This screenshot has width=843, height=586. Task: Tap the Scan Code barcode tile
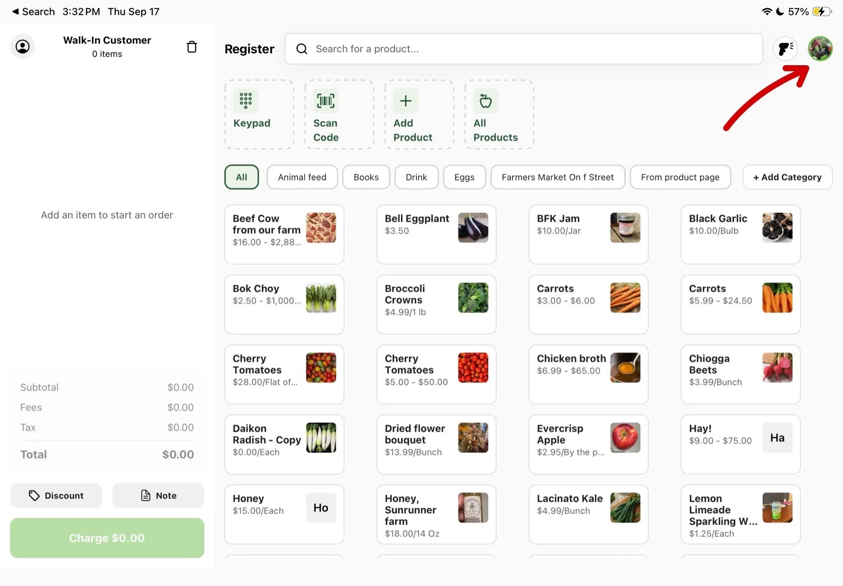coord(339,114)
